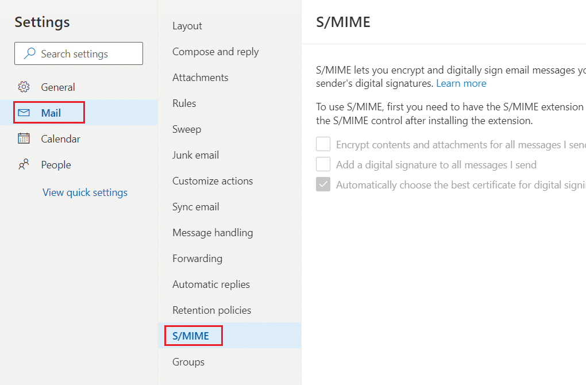The height and width of the screenshot is (385, 586).
Task: Toggle Automatically choose best certificate checkbox
Action: (323, 185)
